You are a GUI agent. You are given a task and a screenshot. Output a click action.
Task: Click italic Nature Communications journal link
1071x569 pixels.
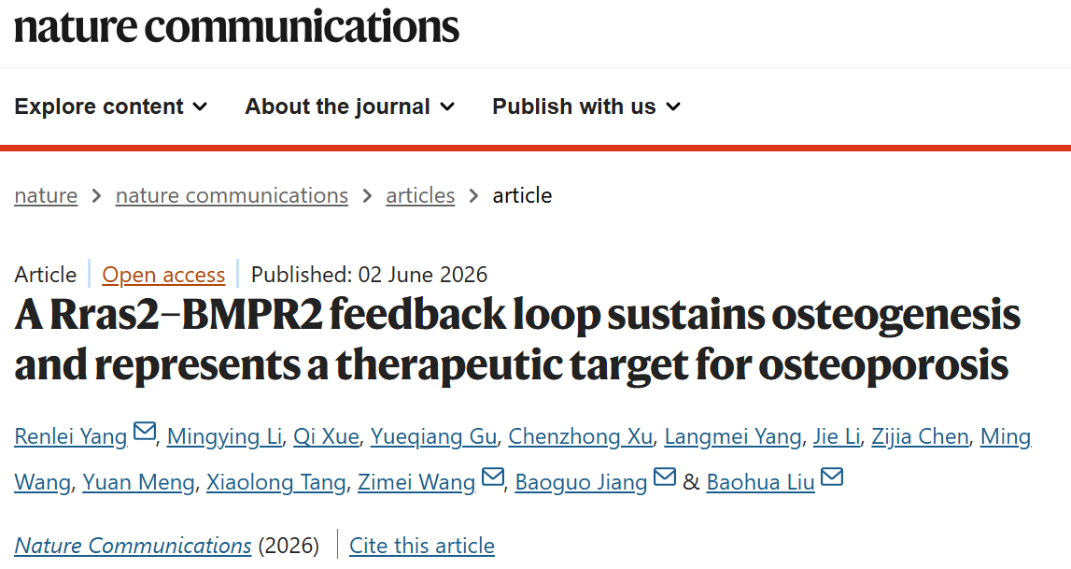[x=133, y=545]
